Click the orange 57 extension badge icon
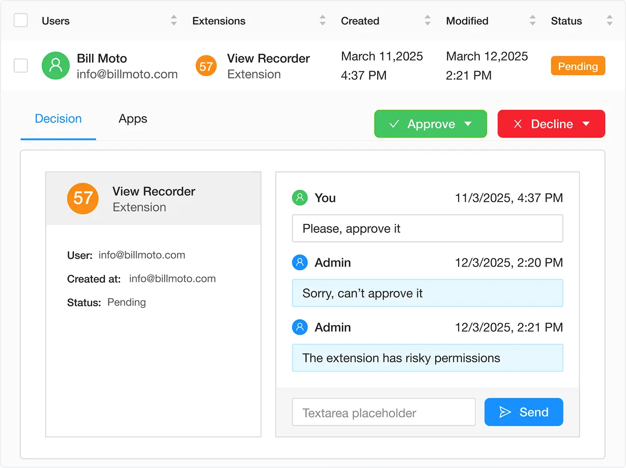 pos(206,66)
